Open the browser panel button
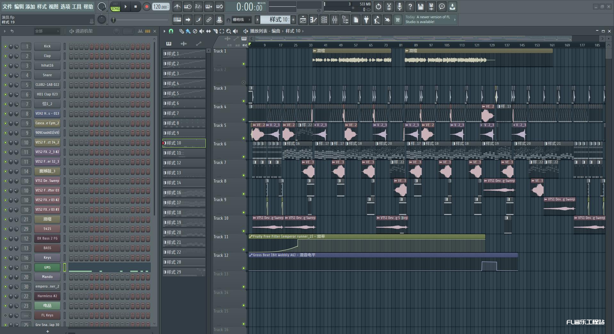Viewport: 614px width, 334px height. pyautogui.click(x=345, y=20)
